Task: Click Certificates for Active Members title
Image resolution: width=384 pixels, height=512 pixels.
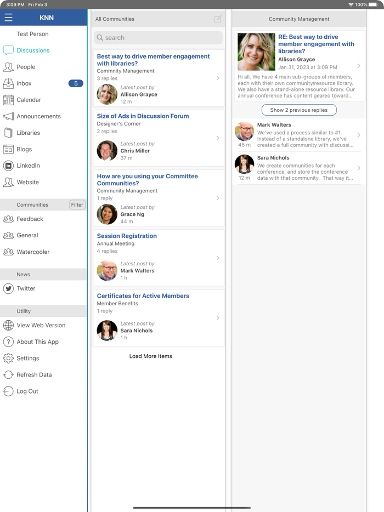Action: pyautogui.click(x=143, y=296)
